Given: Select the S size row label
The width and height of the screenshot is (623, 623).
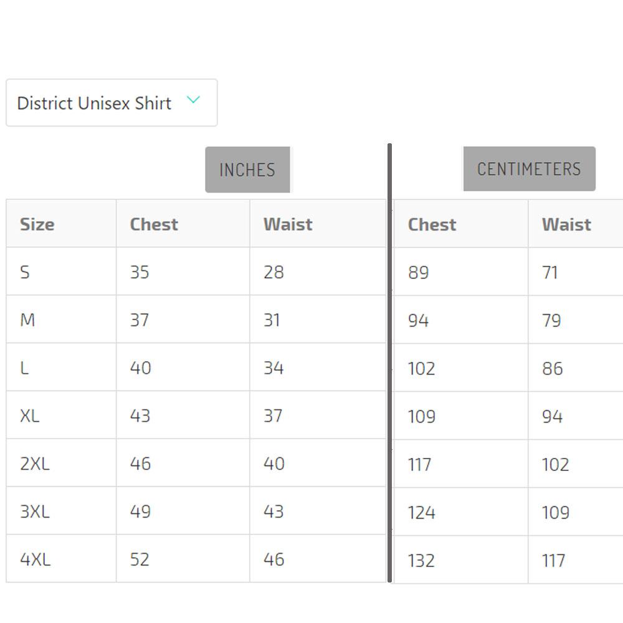Looking at the screenshot, I should [x=25, y=272].
